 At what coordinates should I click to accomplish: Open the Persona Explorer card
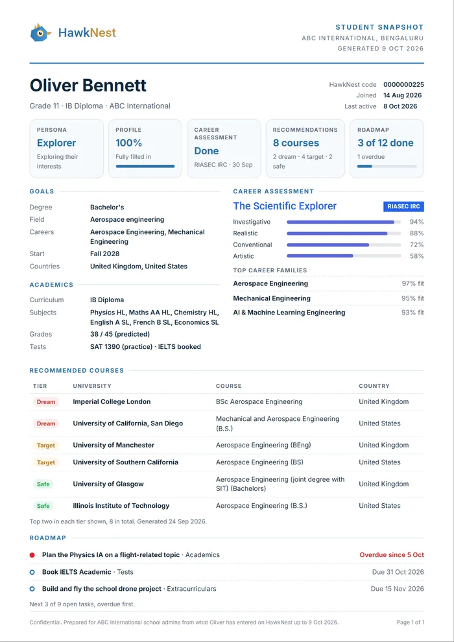point(67,149)
